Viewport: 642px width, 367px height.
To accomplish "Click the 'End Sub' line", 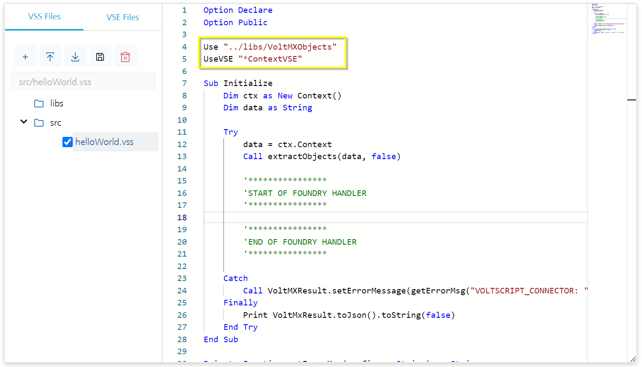I will pos(221,339).
